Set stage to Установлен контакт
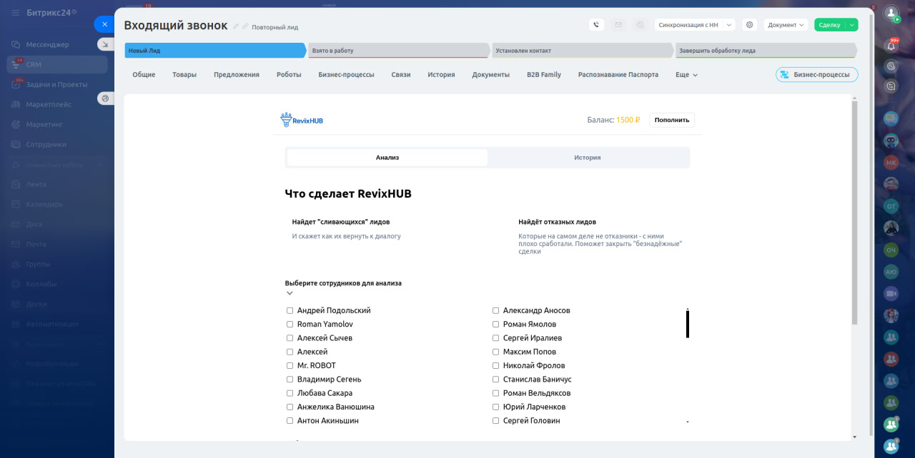Image resolution: width=915 pixels, height=458 pixels. [x=583, y=51]
